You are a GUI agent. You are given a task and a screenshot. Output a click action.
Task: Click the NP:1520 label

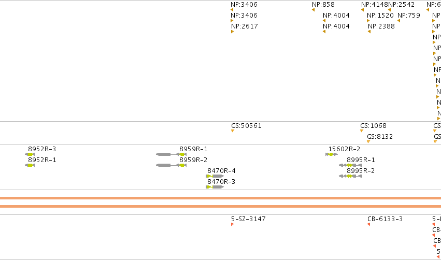(380, 16)
